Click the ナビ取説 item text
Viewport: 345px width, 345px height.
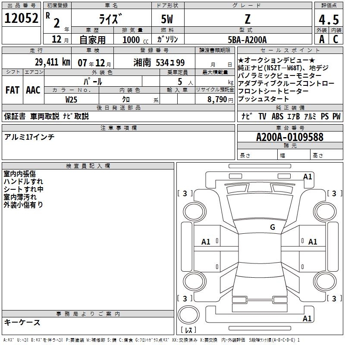coord(76,116)
